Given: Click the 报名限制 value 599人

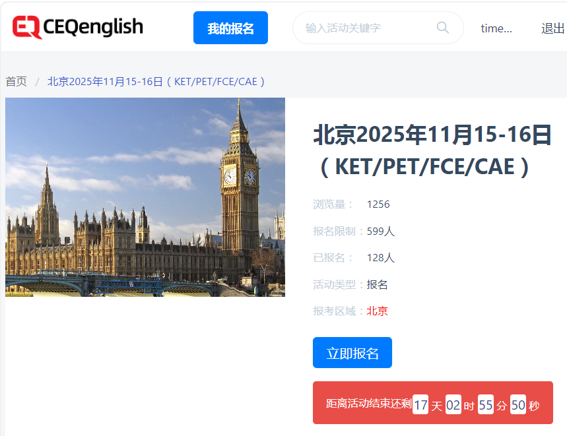Looking at the screenshot, I should click(x=381, y=231).
